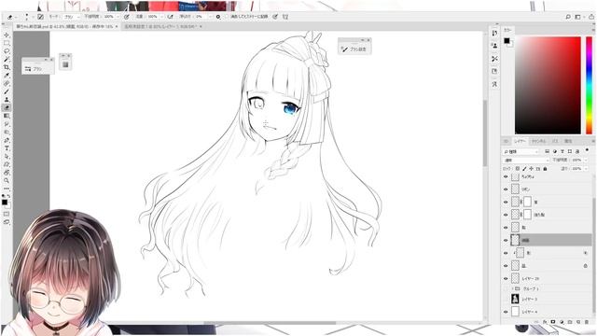Open the brush settings panel toggle in options bar
This screenshot has height=336, width=597.
40,17
